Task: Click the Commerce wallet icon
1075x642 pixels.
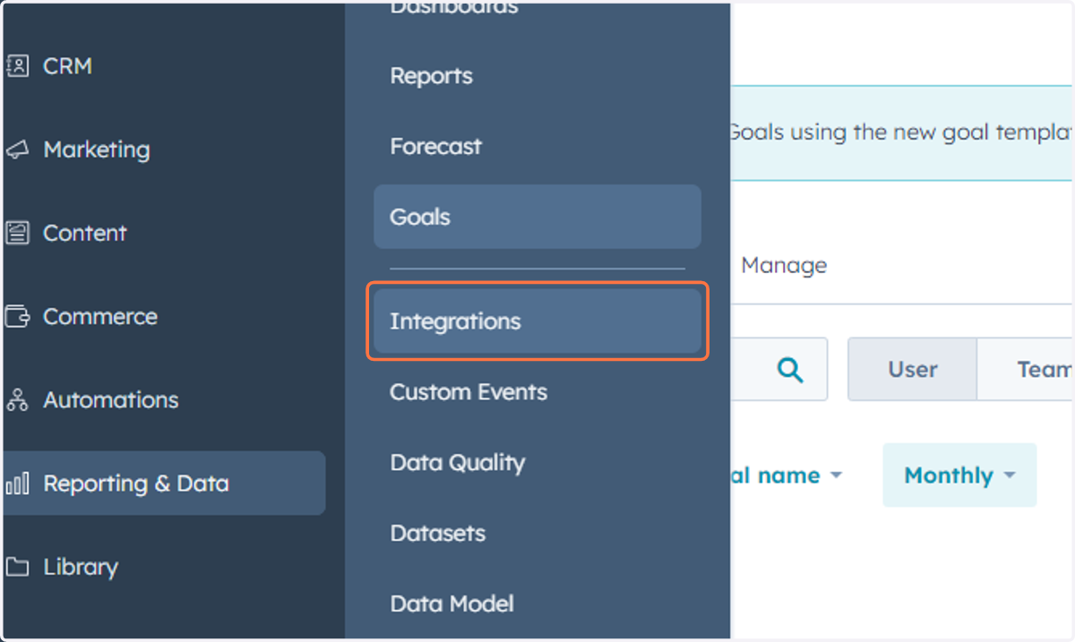Action: [17, 316]
